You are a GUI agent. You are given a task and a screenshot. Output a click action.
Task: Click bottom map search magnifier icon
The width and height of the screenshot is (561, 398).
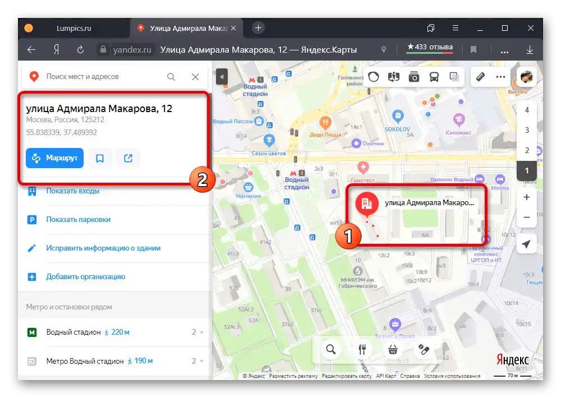pyautogui.click(x=331, y=349)
